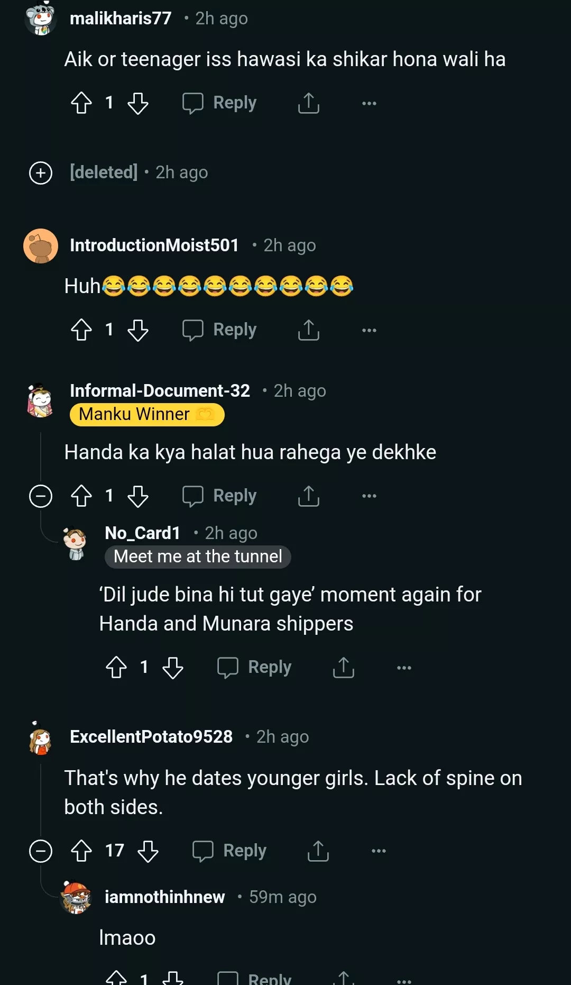Share No_Card1's reply

pos(344,668)
